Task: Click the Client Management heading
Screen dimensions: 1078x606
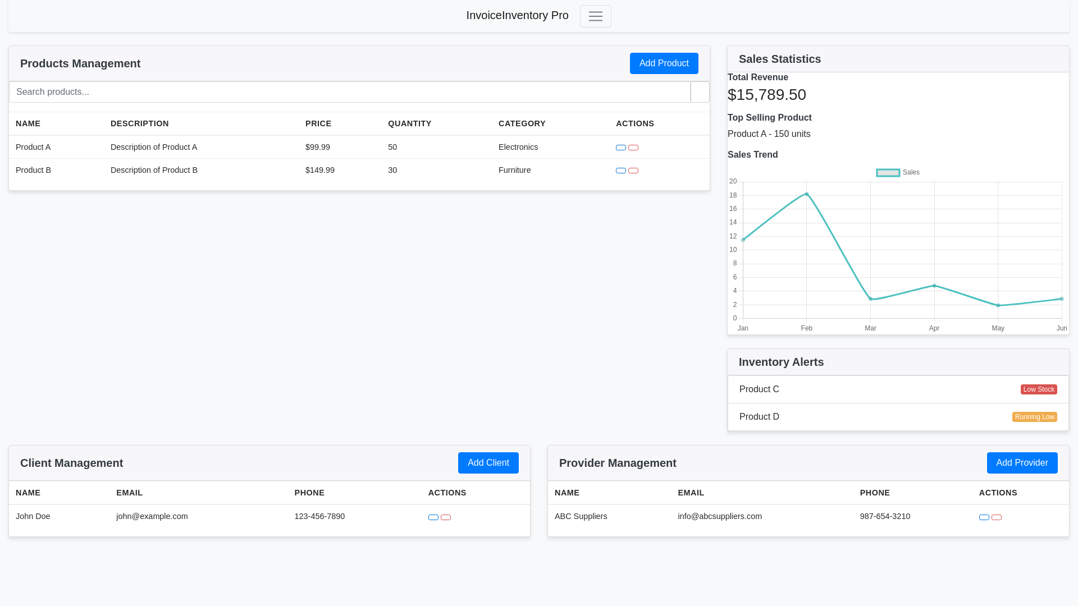Action: (72, 463)
